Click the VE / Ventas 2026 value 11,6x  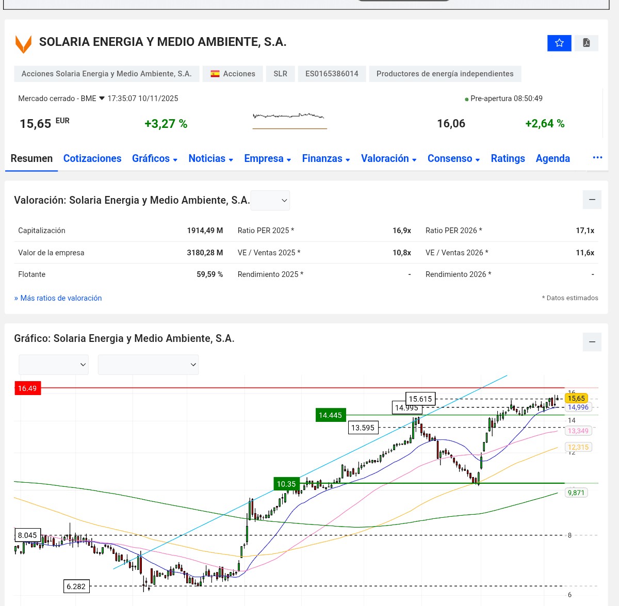coord(585,253)
